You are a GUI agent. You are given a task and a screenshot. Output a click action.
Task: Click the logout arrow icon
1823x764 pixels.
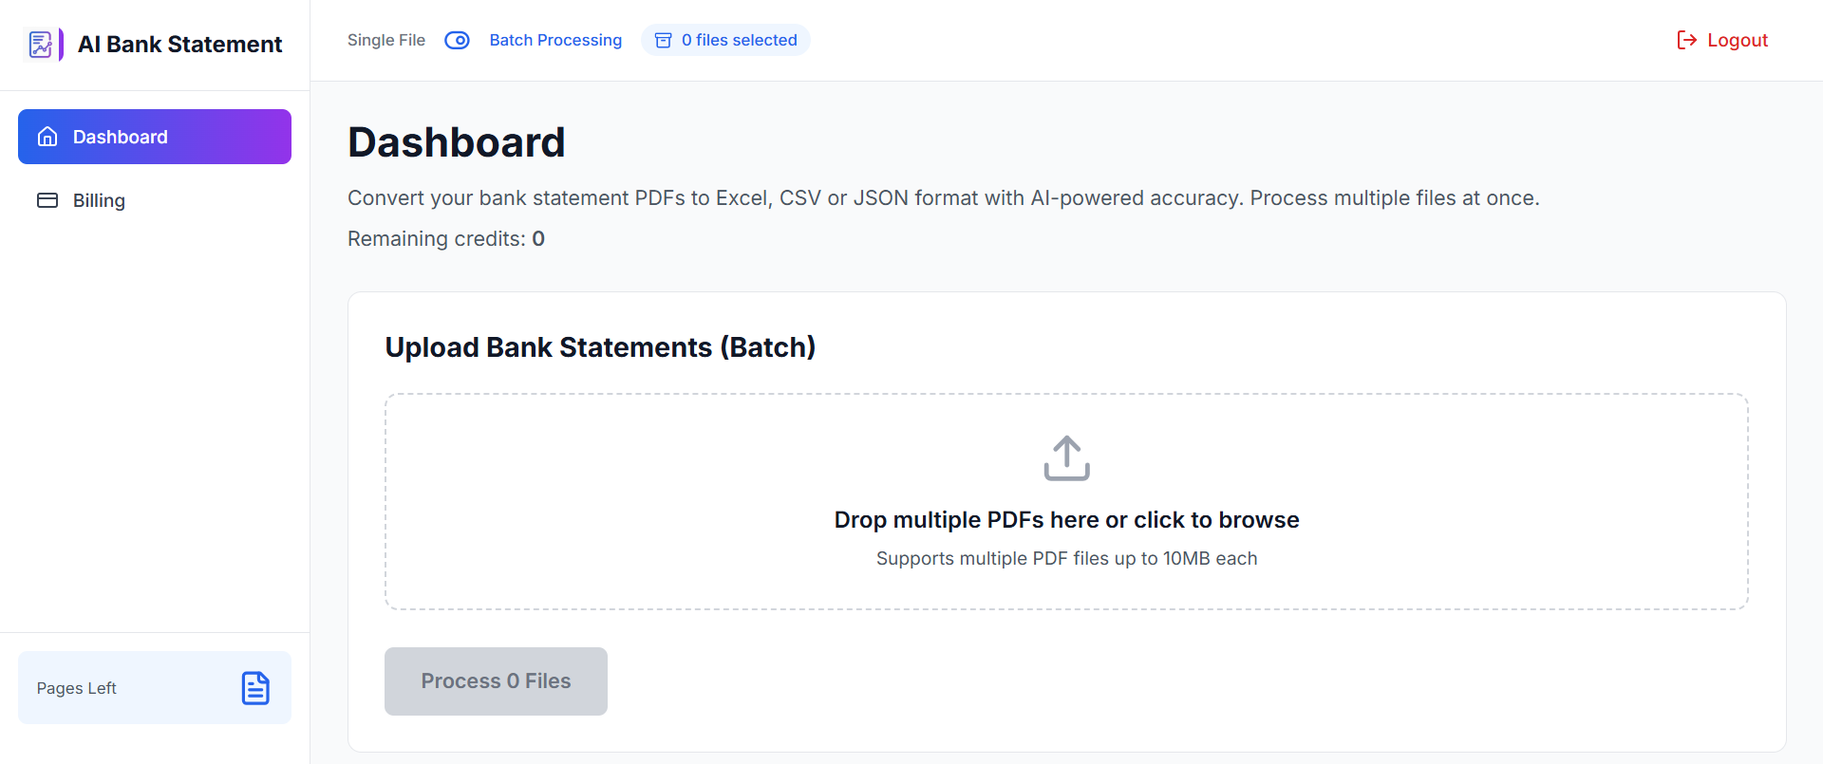click(1686, 40)
